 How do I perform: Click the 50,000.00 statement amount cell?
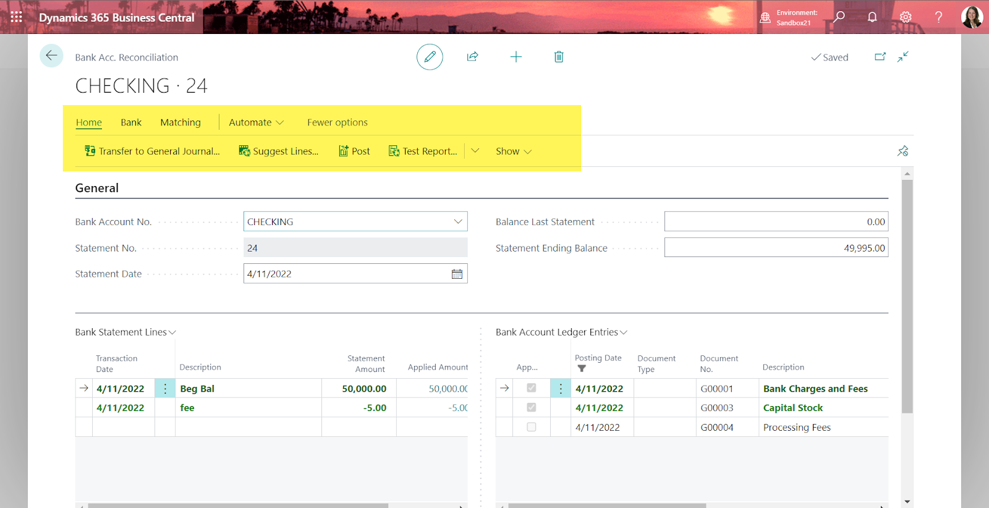(359, 388)
